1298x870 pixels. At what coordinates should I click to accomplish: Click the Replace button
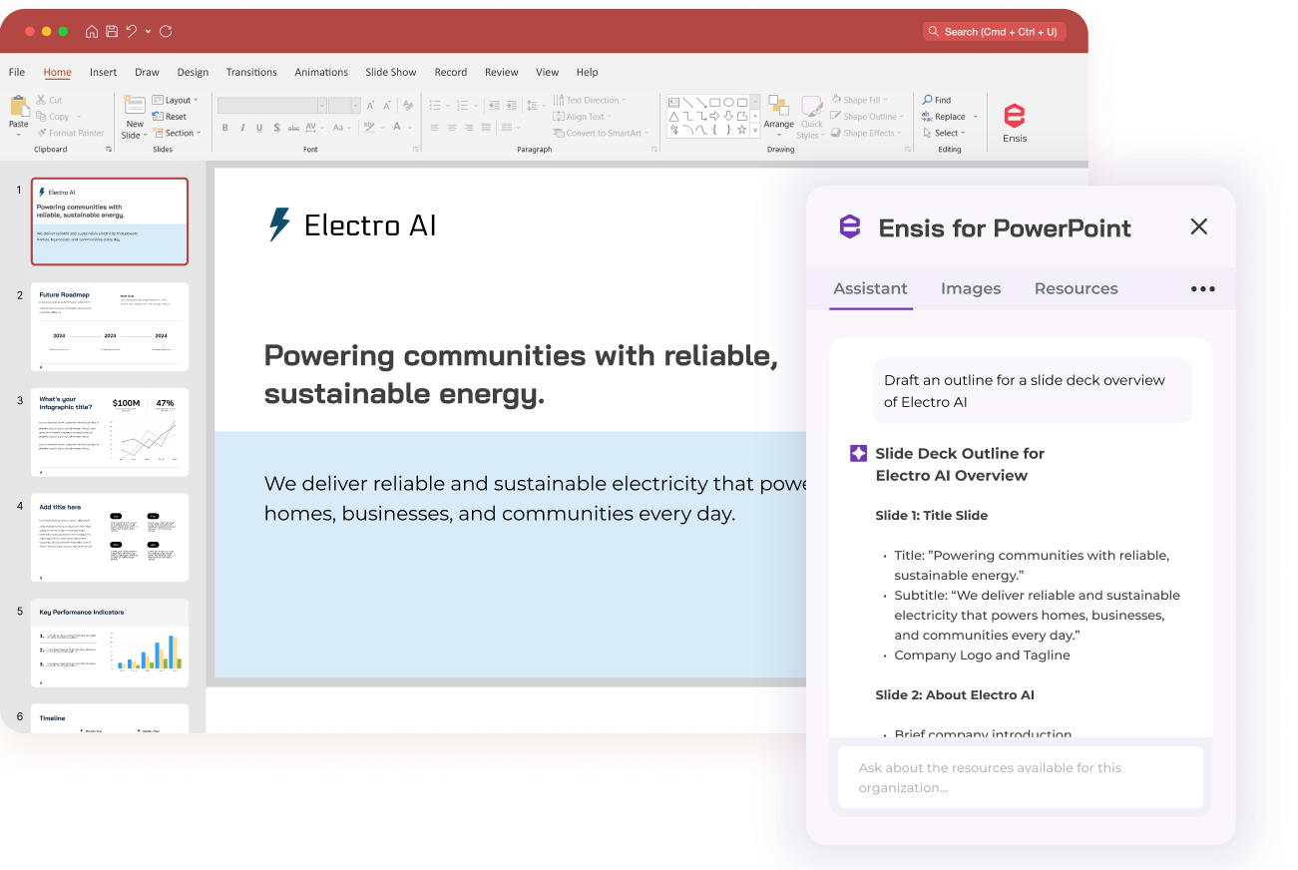[948, 117]
